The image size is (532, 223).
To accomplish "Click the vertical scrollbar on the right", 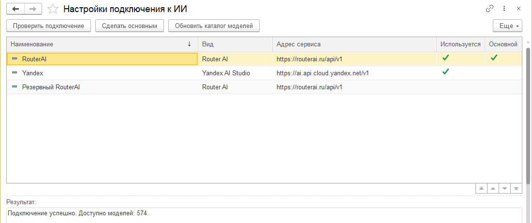I will pos(528,116).
